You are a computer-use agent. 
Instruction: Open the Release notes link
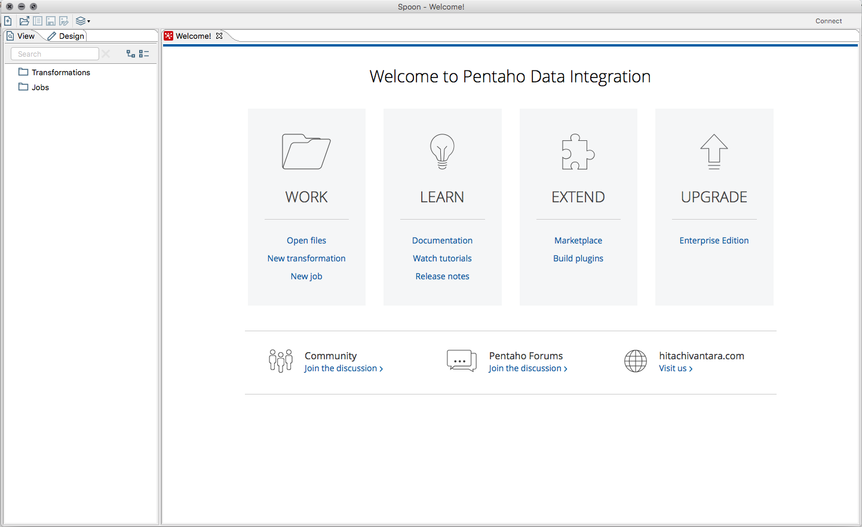pos(442,276)
